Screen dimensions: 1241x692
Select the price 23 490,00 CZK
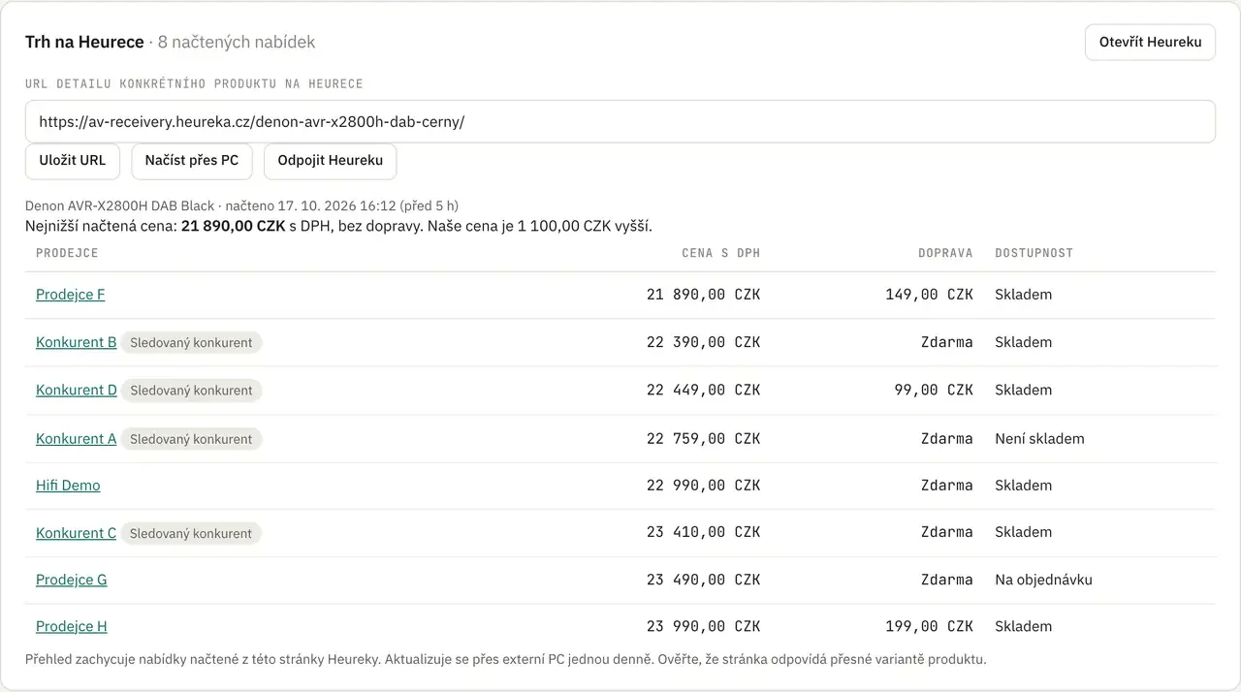(x=704, y=580)
